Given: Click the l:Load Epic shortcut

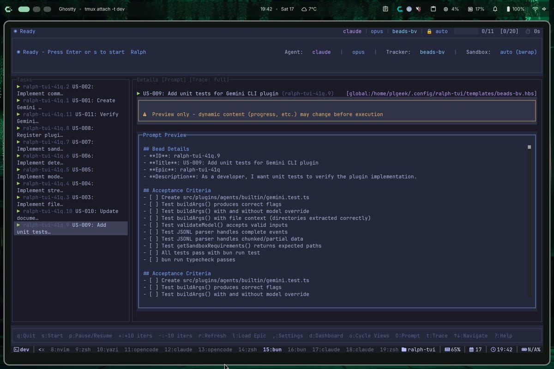Looking at the screenshot, I should click(x=249, y=336).
